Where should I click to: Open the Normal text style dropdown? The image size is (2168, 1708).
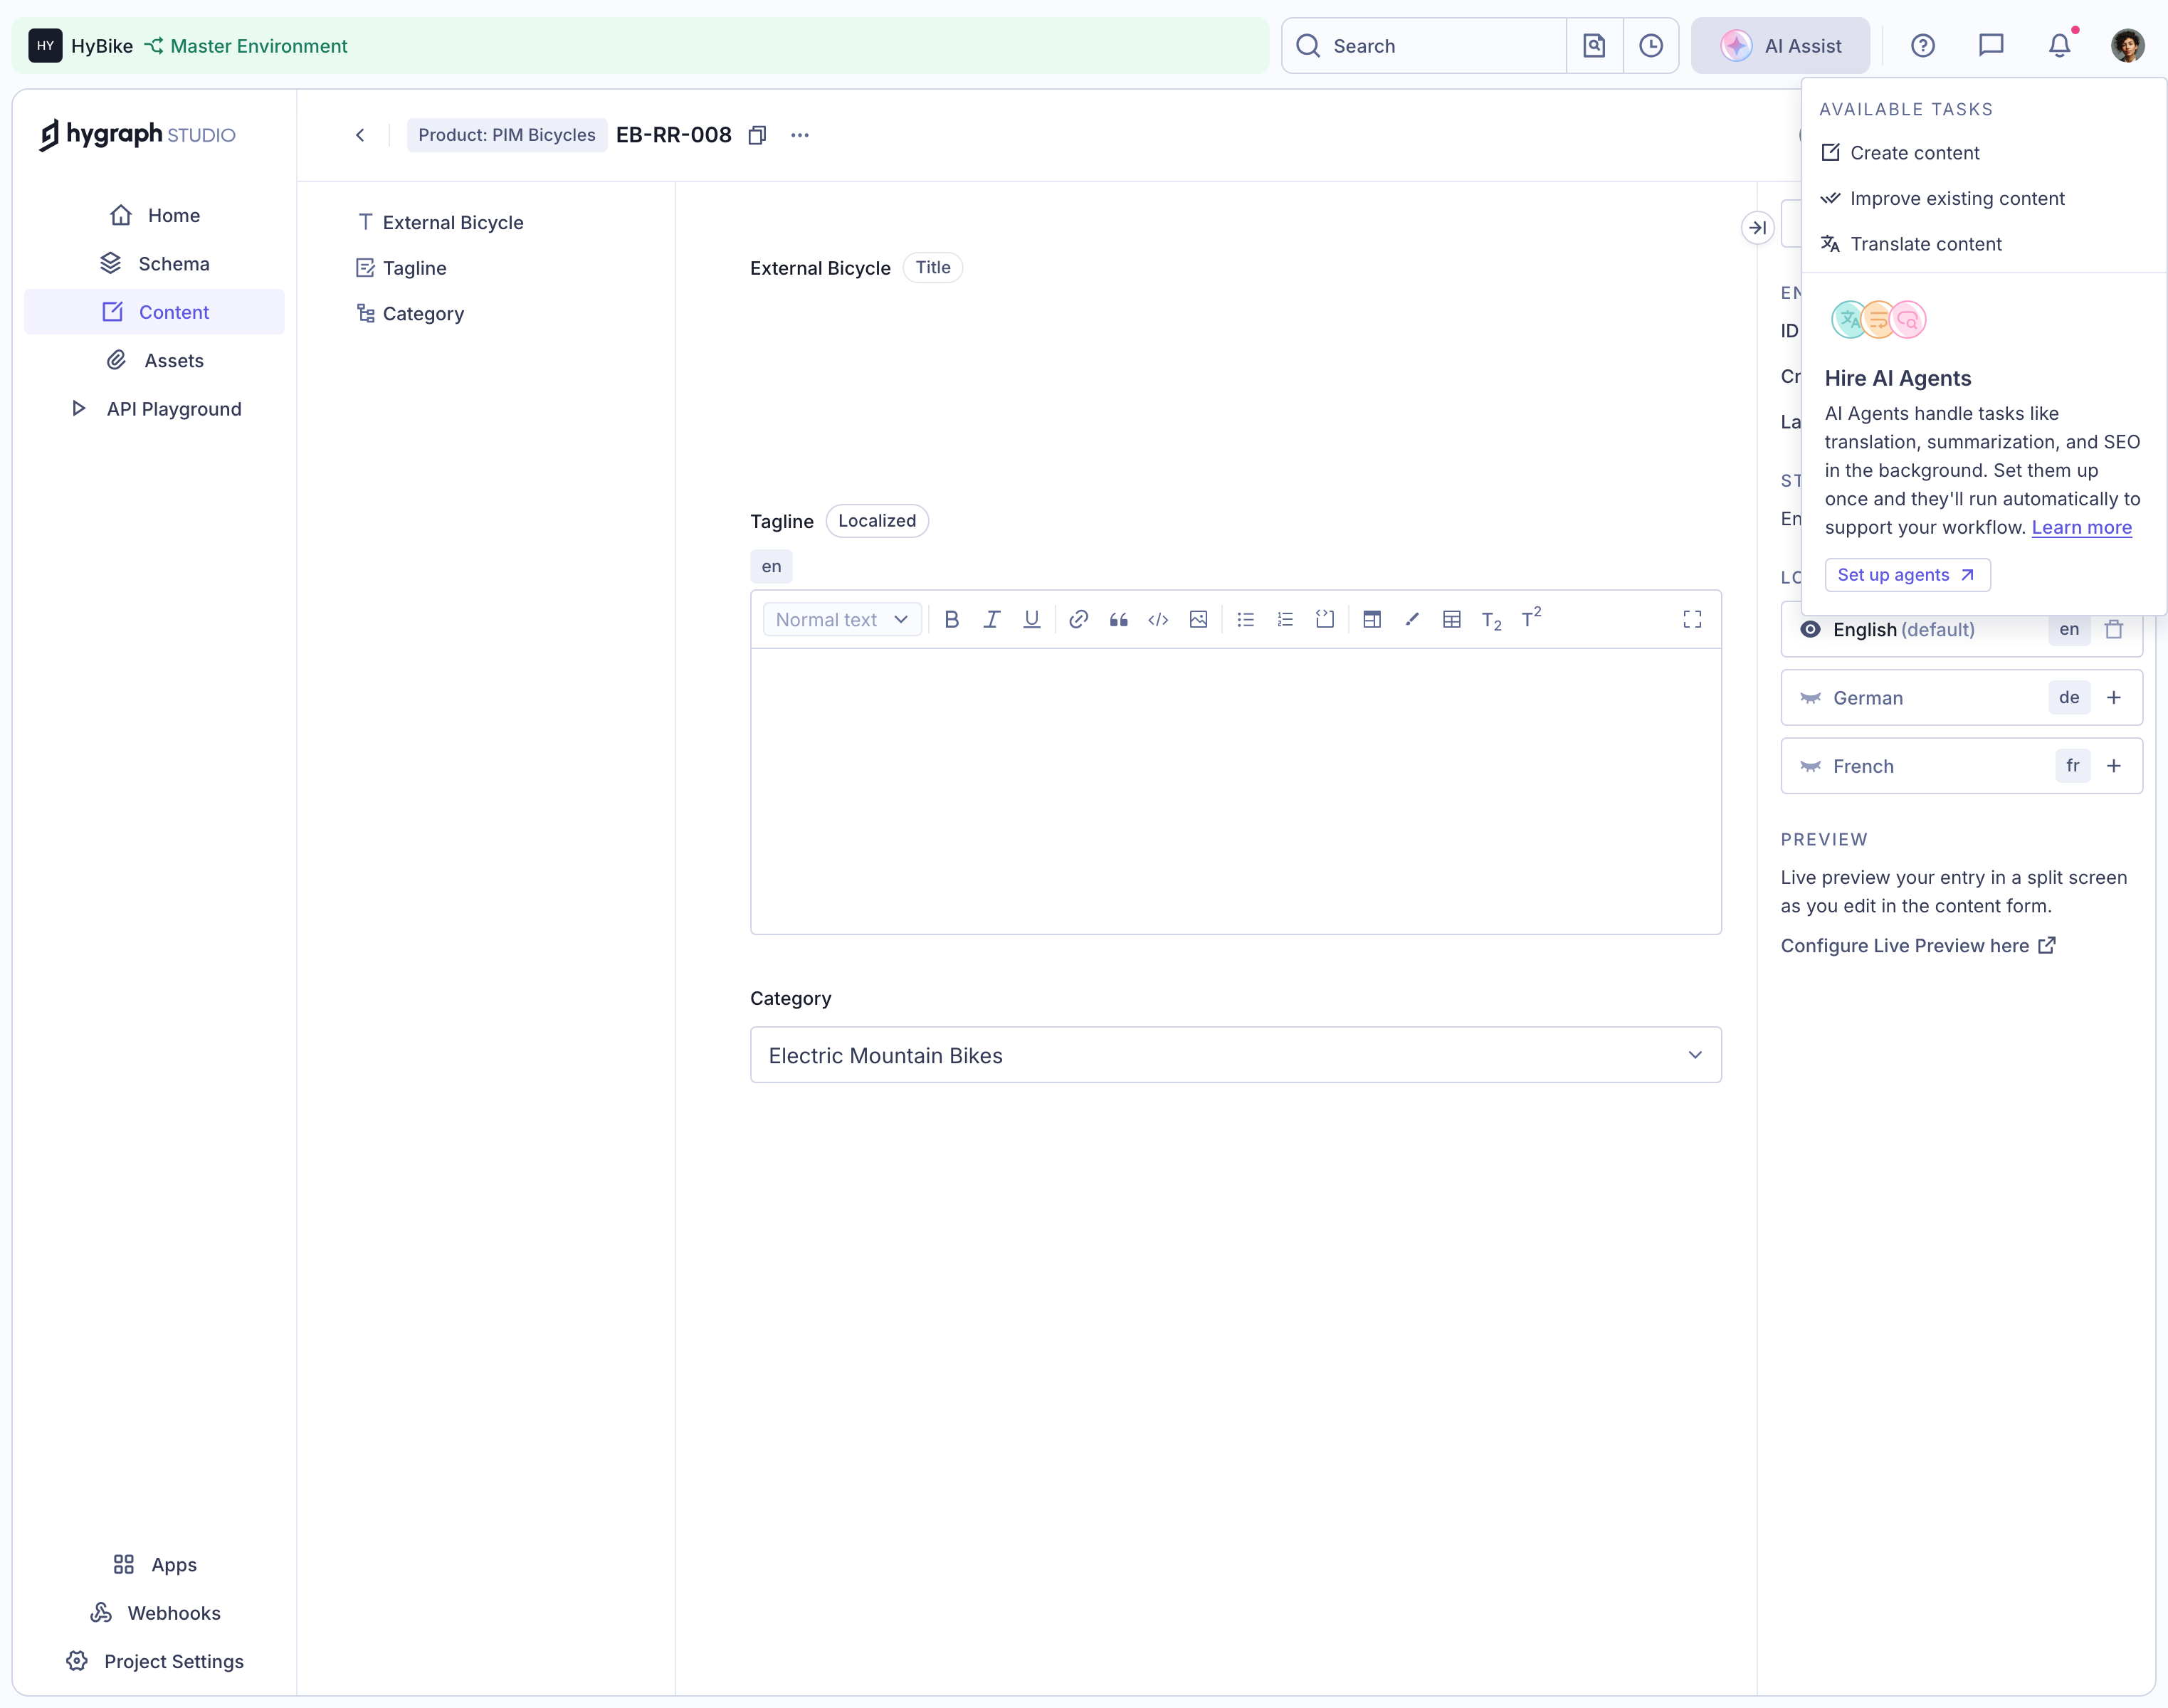tap(842, 620)
